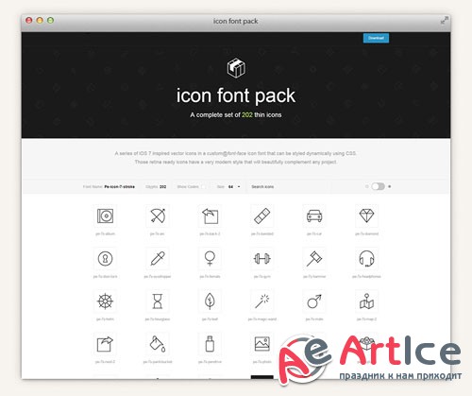Screen dimensions: 472x396
Task: Click the blue Download button
Action: [x=376, y=38]
